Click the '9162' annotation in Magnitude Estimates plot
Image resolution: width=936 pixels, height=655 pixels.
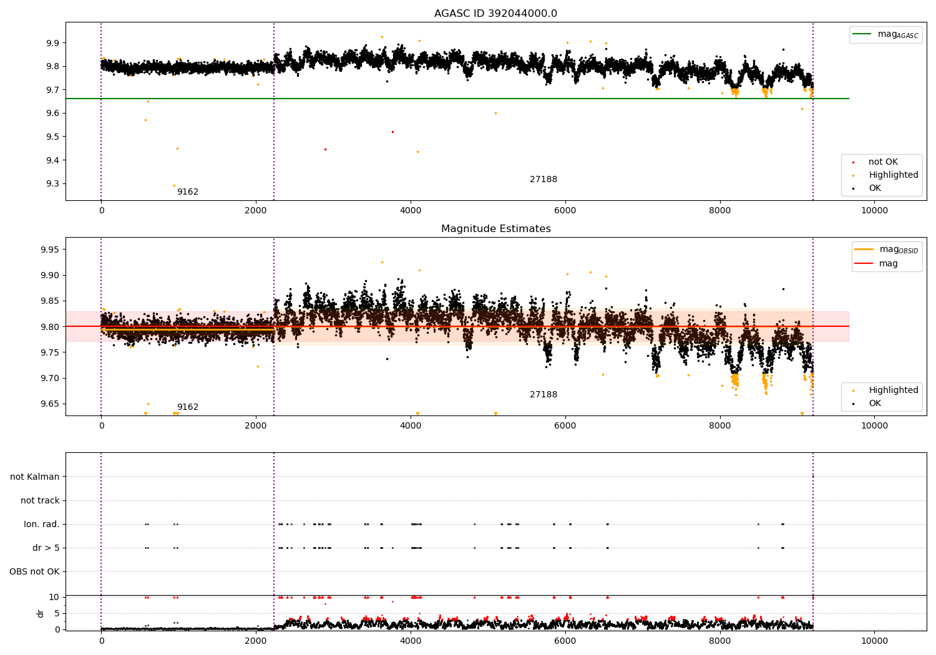[x=187, y=407]
